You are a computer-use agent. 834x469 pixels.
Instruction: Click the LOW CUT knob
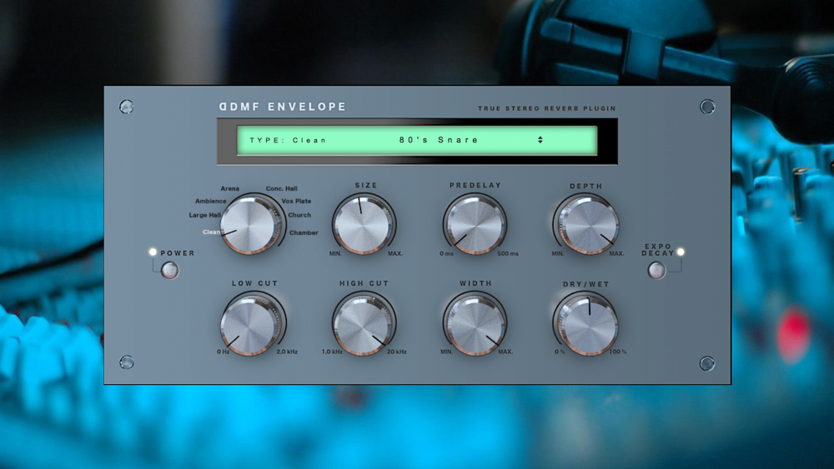pyautogui.click(x=250, y=325)
